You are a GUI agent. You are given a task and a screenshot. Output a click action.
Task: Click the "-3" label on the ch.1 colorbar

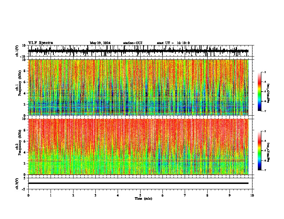264,72
